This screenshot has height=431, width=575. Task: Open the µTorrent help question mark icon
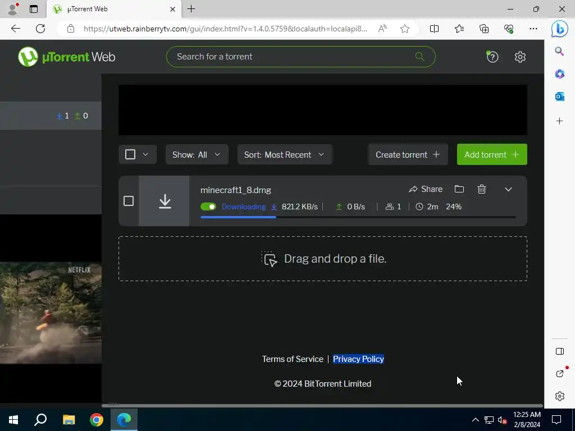click(x=492, y=57)
